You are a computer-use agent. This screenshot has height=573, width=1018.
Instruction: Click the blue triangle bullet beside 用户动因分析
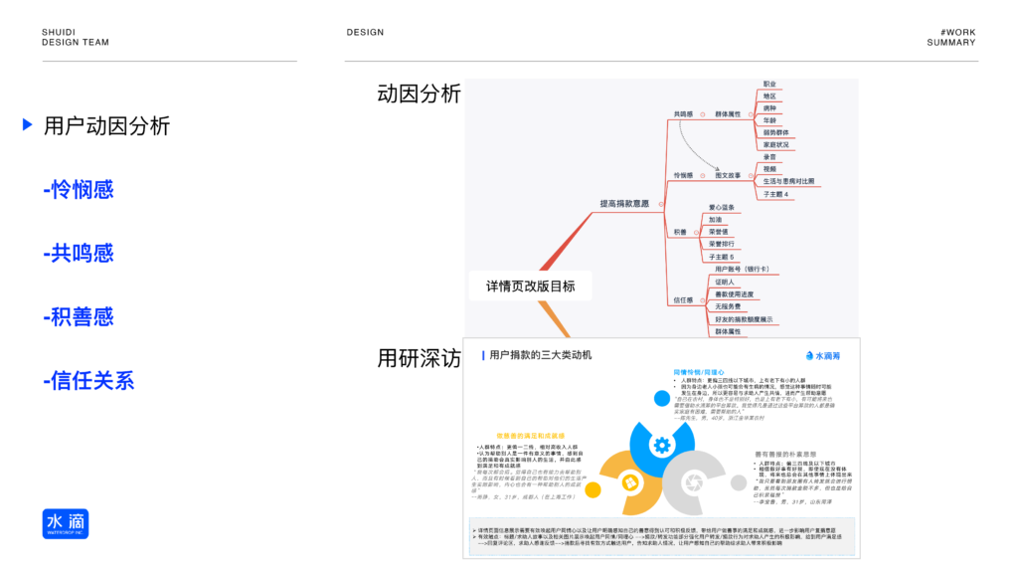28,125
